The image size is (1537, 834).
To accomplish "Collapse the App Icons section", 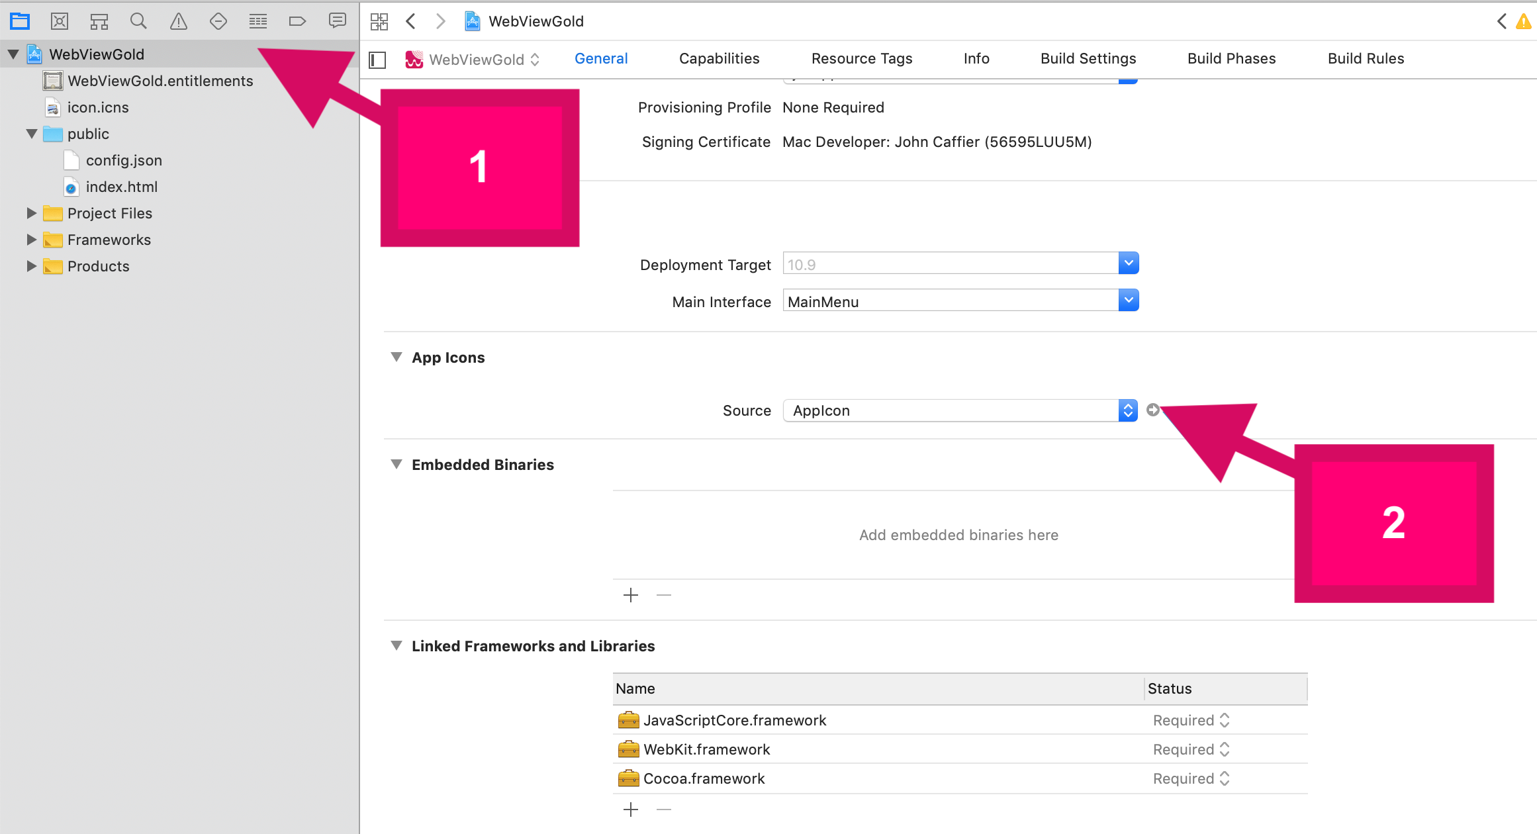I will click(x=396, y=357).
